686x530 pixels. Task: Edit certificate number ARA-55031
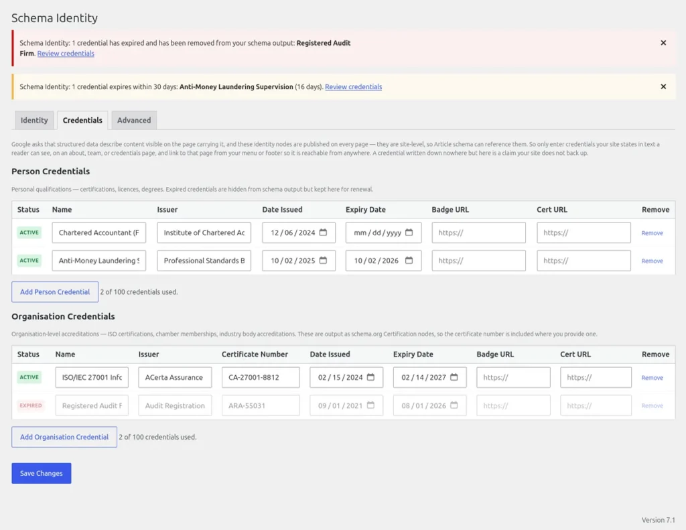[261, 405]
